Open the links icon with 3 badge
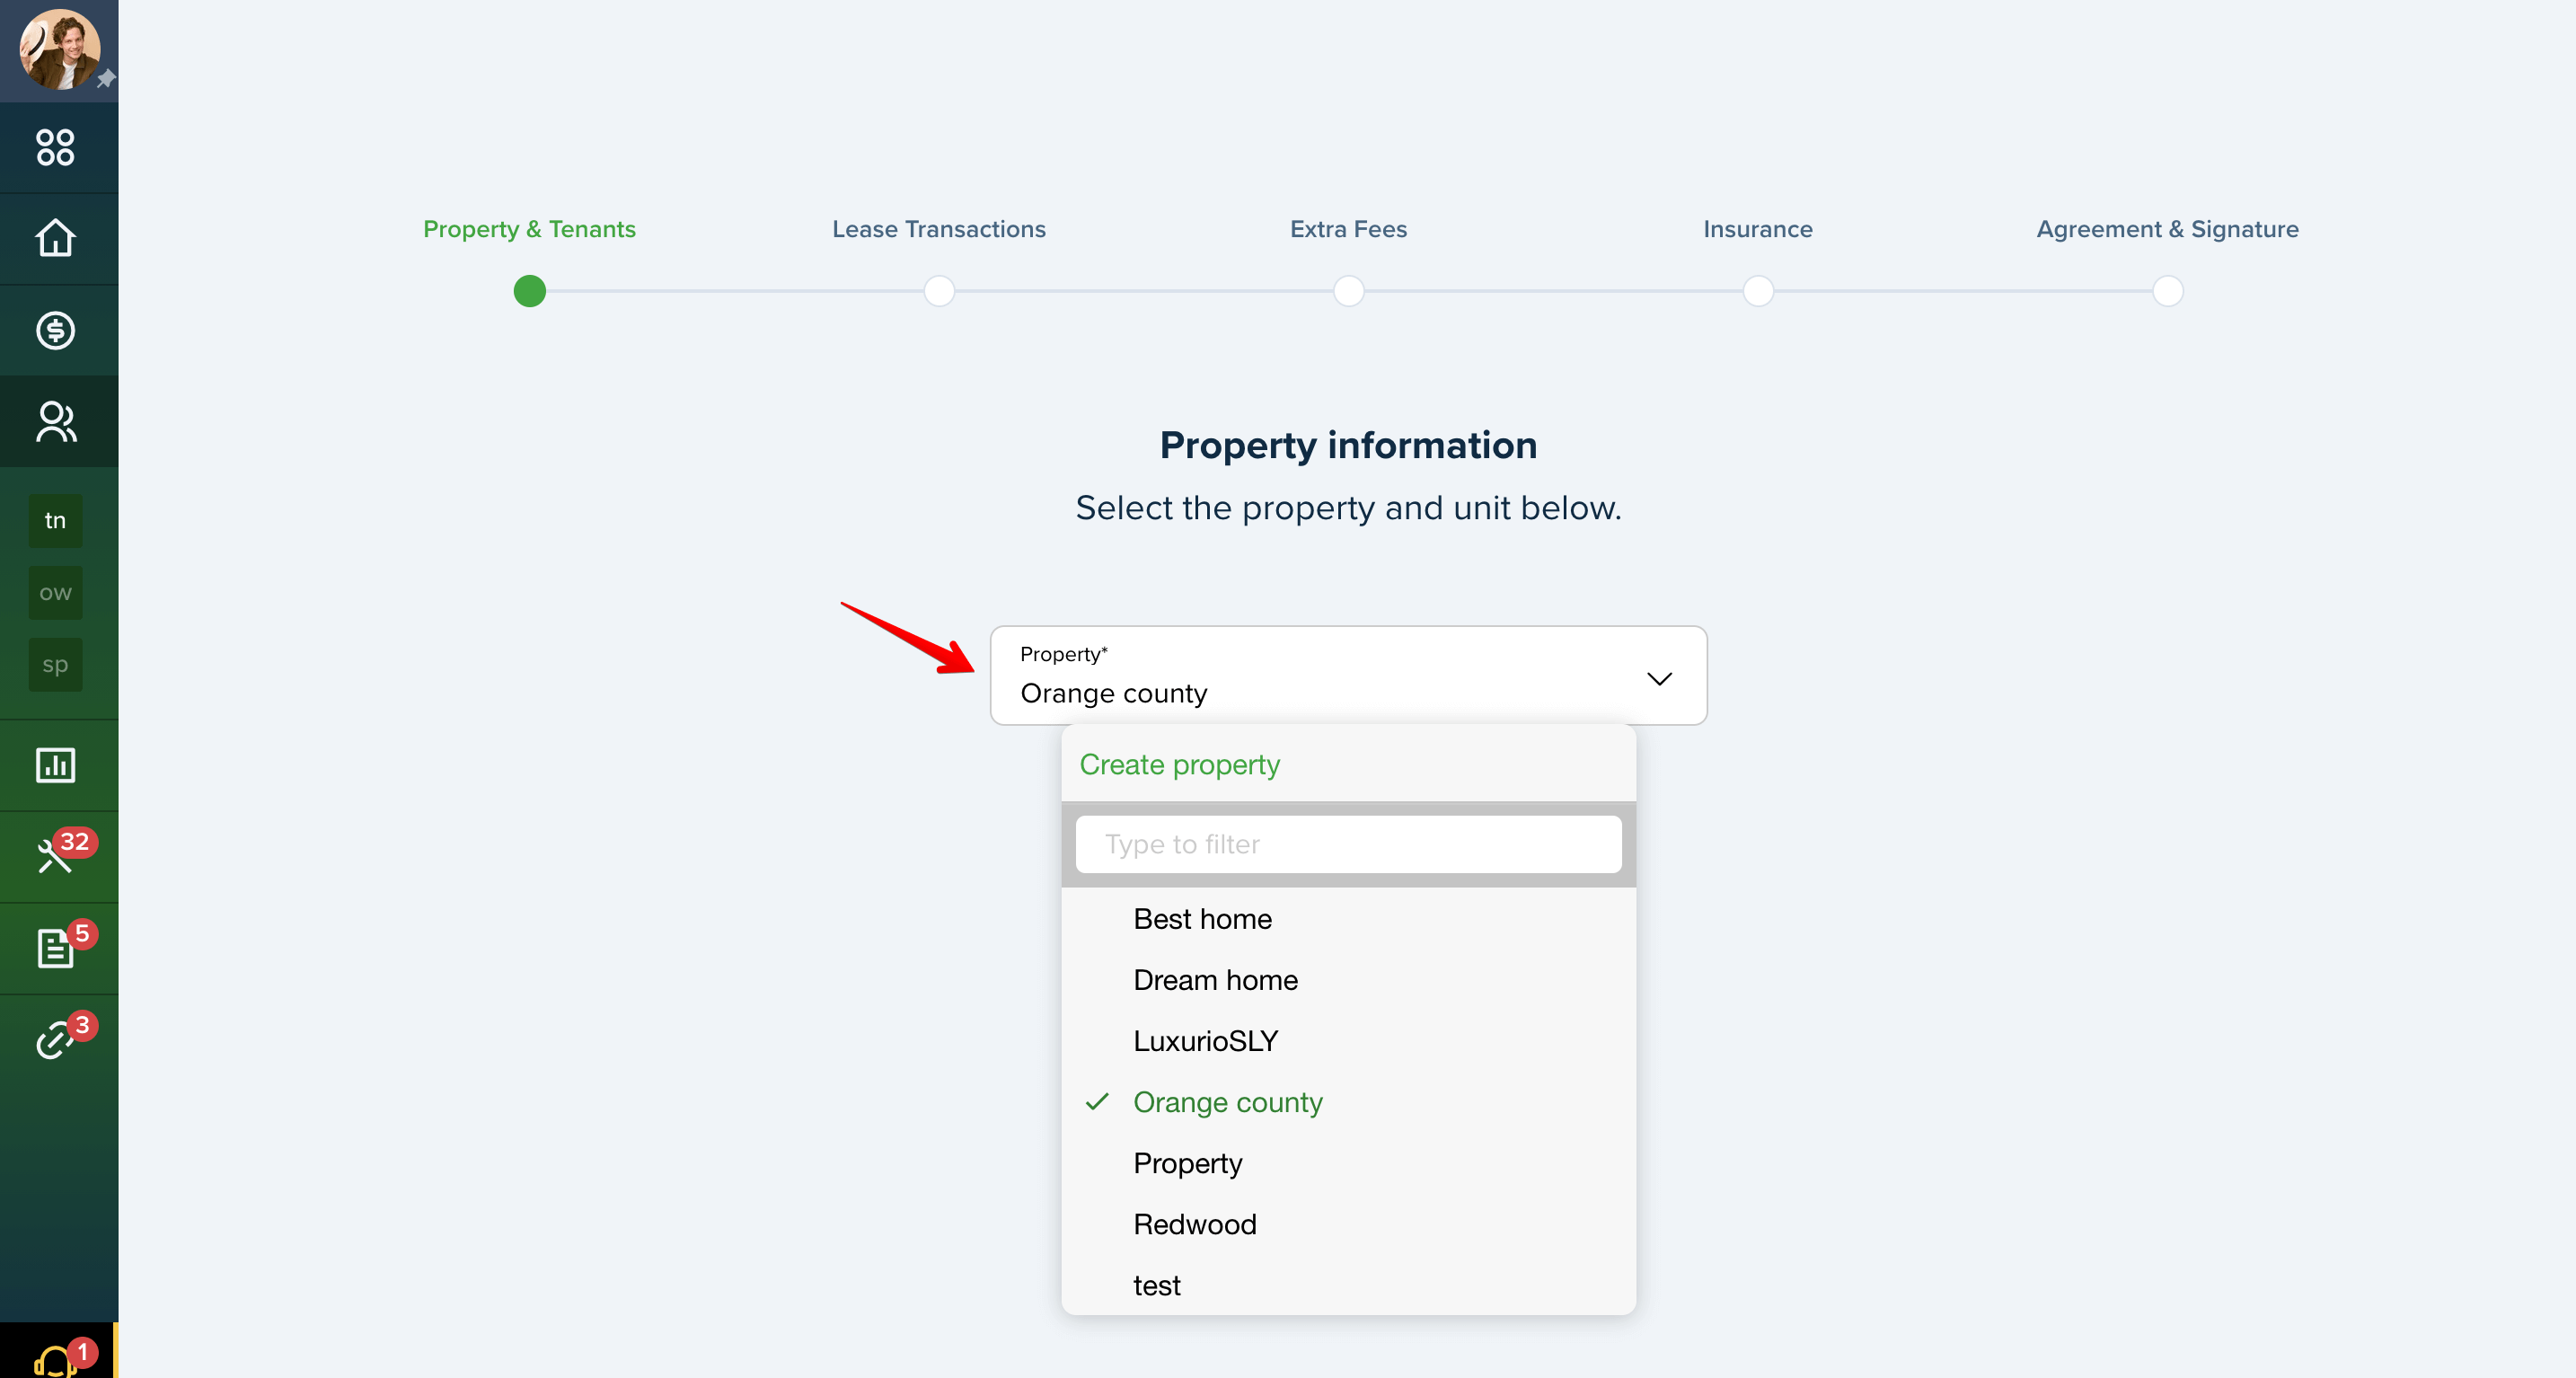Viewport: 2576px width, 1378px height. (x=55, y=1040)
